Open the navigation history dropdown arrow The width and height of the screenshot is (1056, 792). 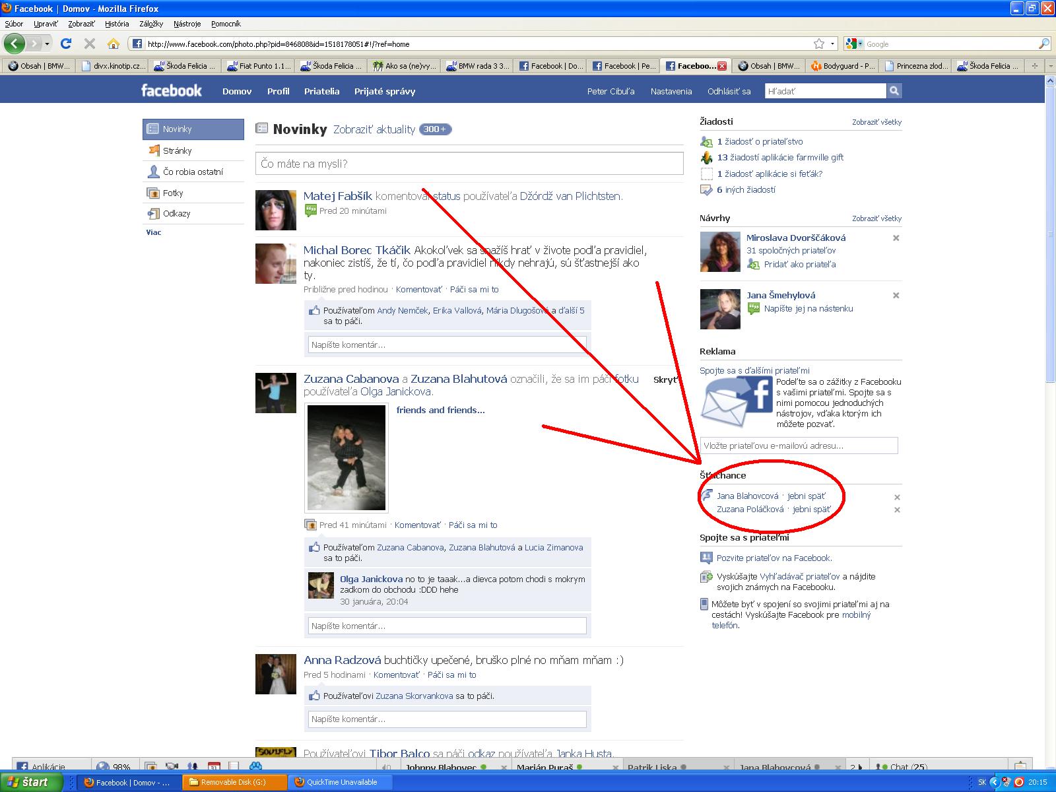[47, 44]
